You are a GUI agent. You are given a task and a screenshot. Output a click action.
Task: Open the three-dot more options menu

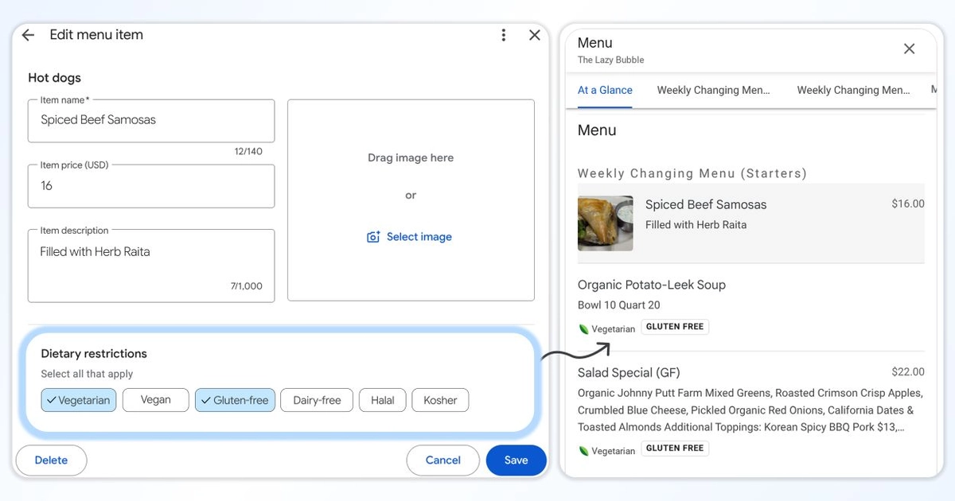(503, 35)
